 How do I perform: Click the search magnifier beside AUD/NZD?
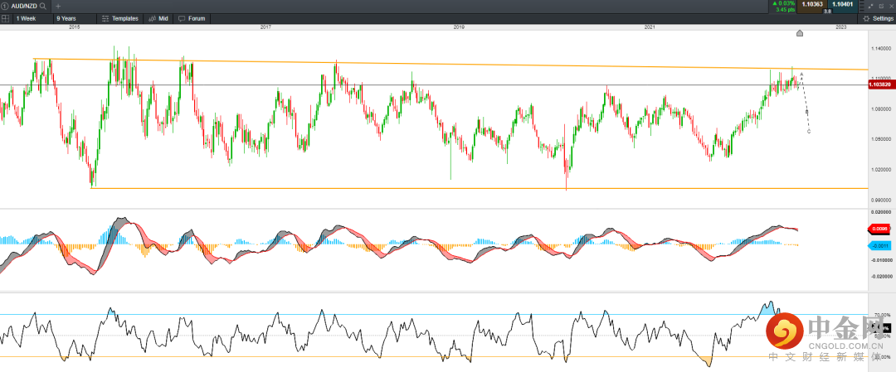[42, 6]
